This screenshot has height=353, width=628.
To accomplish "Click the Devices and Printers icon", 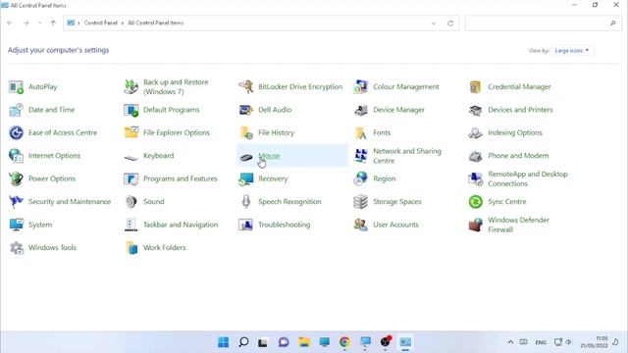I will click(475, 110).
